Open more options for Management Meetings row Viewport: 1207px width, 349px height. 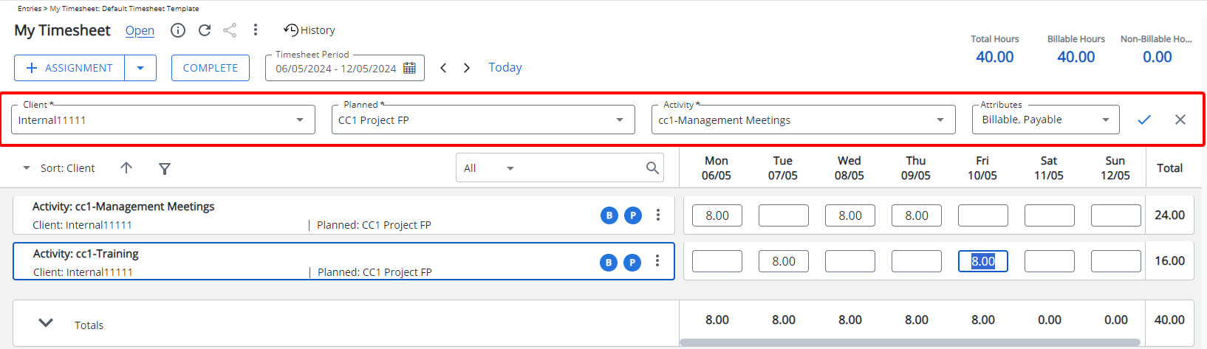pyautogui.click(x=658, y=215)
